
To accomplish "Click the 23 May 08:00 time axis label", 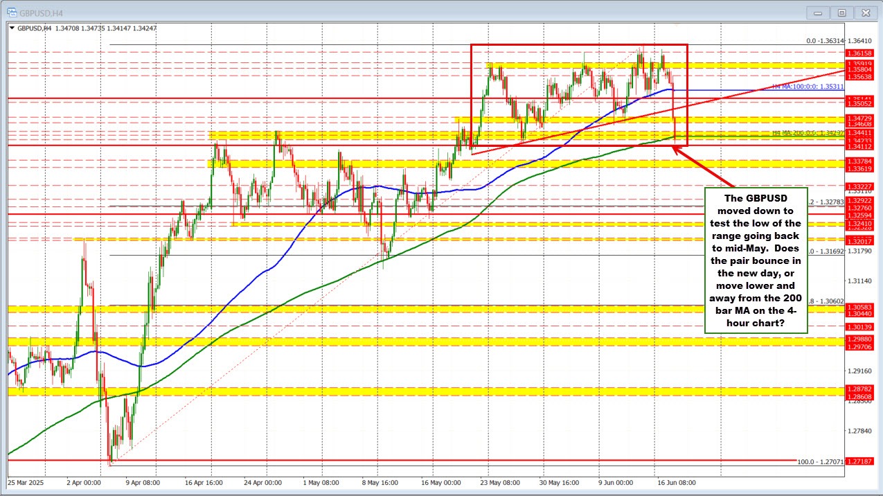I will (x=501, y=482).
